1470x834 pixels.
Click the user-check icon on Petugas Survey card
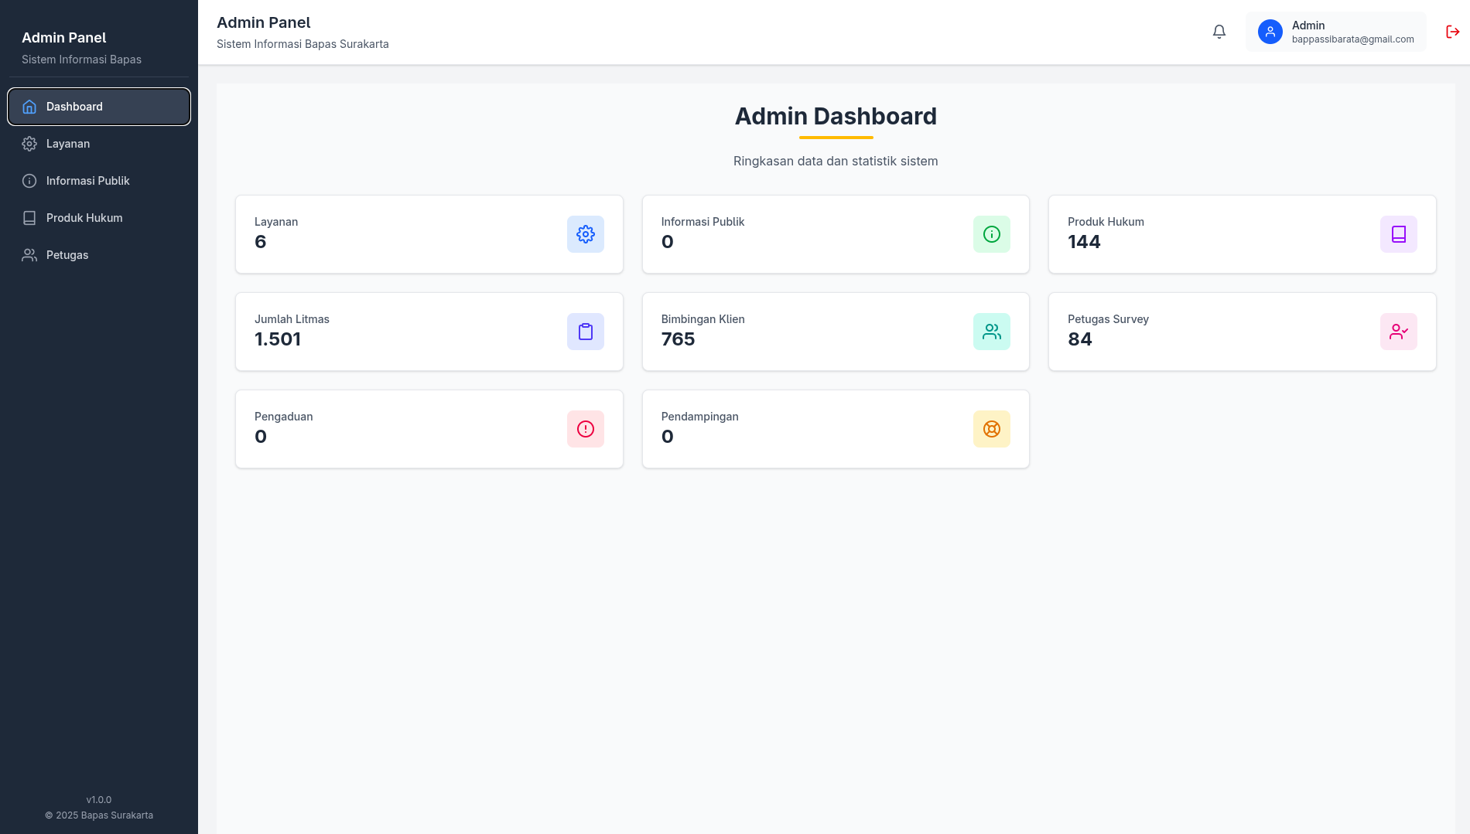coord(1399,332)
